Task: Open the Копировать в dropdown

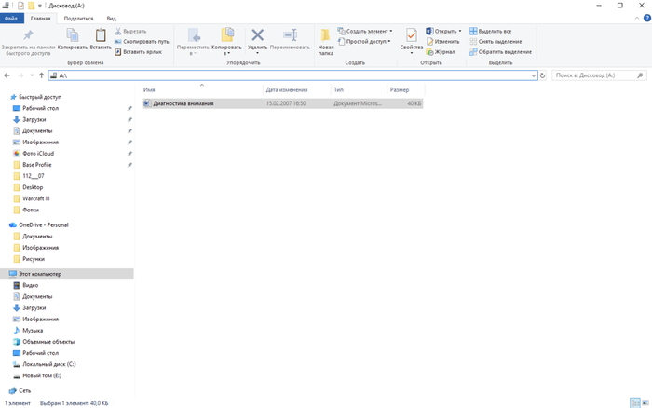Action: point(226,42)
